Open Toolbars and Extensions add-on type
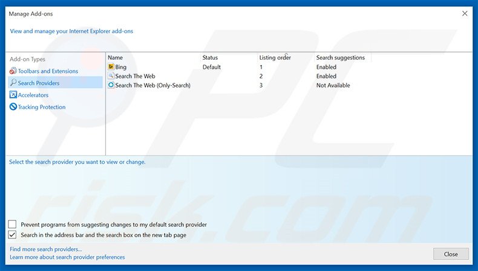 coord(48,71)
